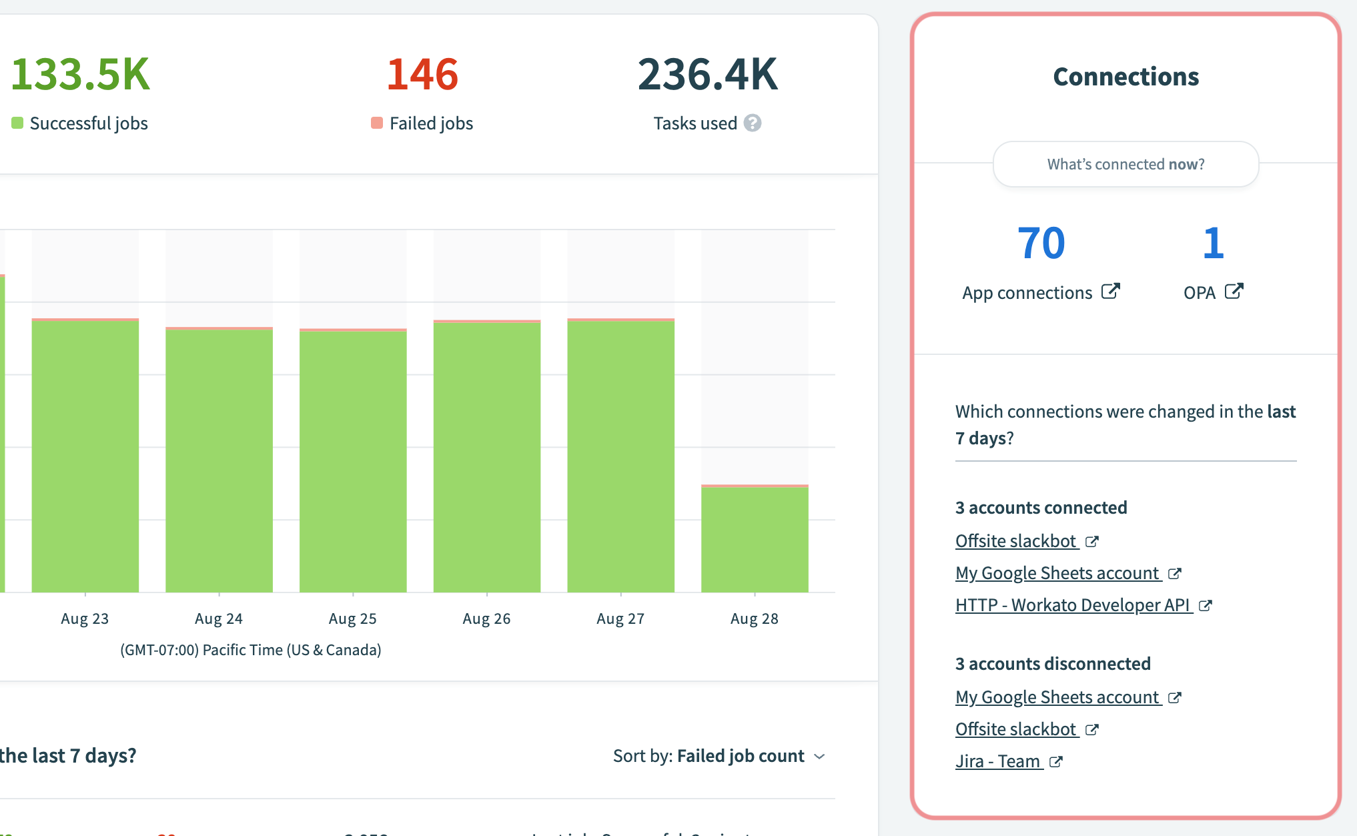
Task: Click external icon beside connected Offsite slackbot
Action: pos(1091,542)
